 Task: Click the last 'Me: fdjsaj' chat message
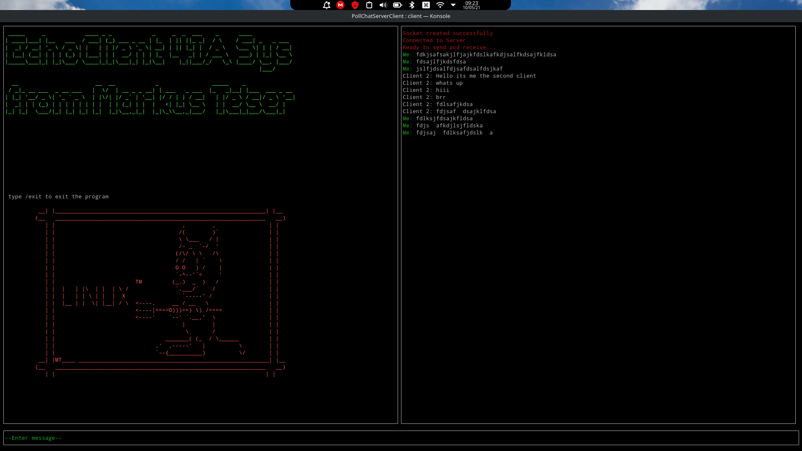coord(447,133)
